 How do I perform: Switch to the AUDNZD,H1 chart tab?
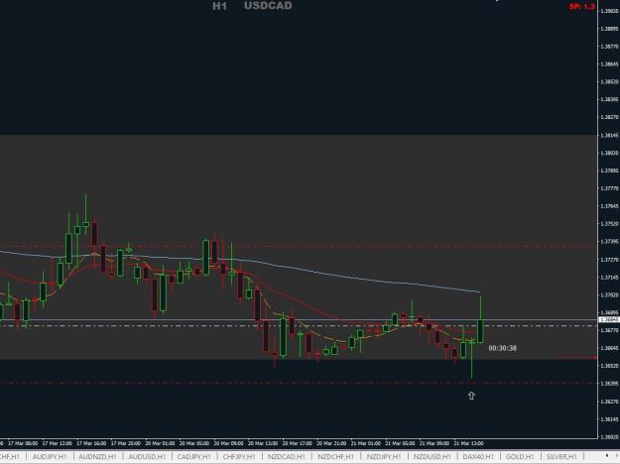point(97,456)
